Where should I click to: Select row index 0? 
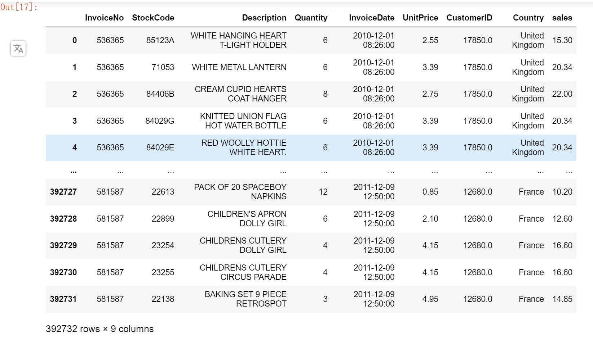(75, 40)
